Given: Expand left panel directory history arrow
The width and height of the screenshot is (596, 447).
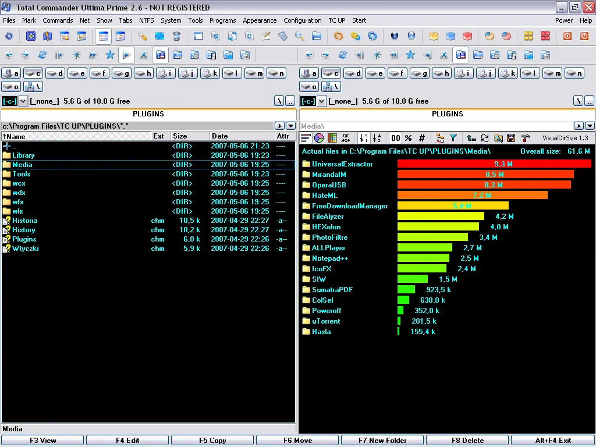Looking at the screenshot, I should click(x=291, y=126).
